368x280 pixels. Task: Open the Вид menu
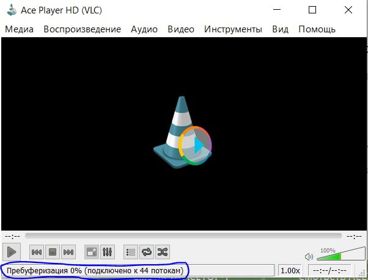pyautogui.click(x=280, y=29)
